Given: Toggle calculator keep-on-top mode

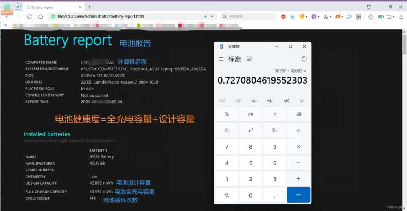Looking at the screenshot, I should click(249, 59).
